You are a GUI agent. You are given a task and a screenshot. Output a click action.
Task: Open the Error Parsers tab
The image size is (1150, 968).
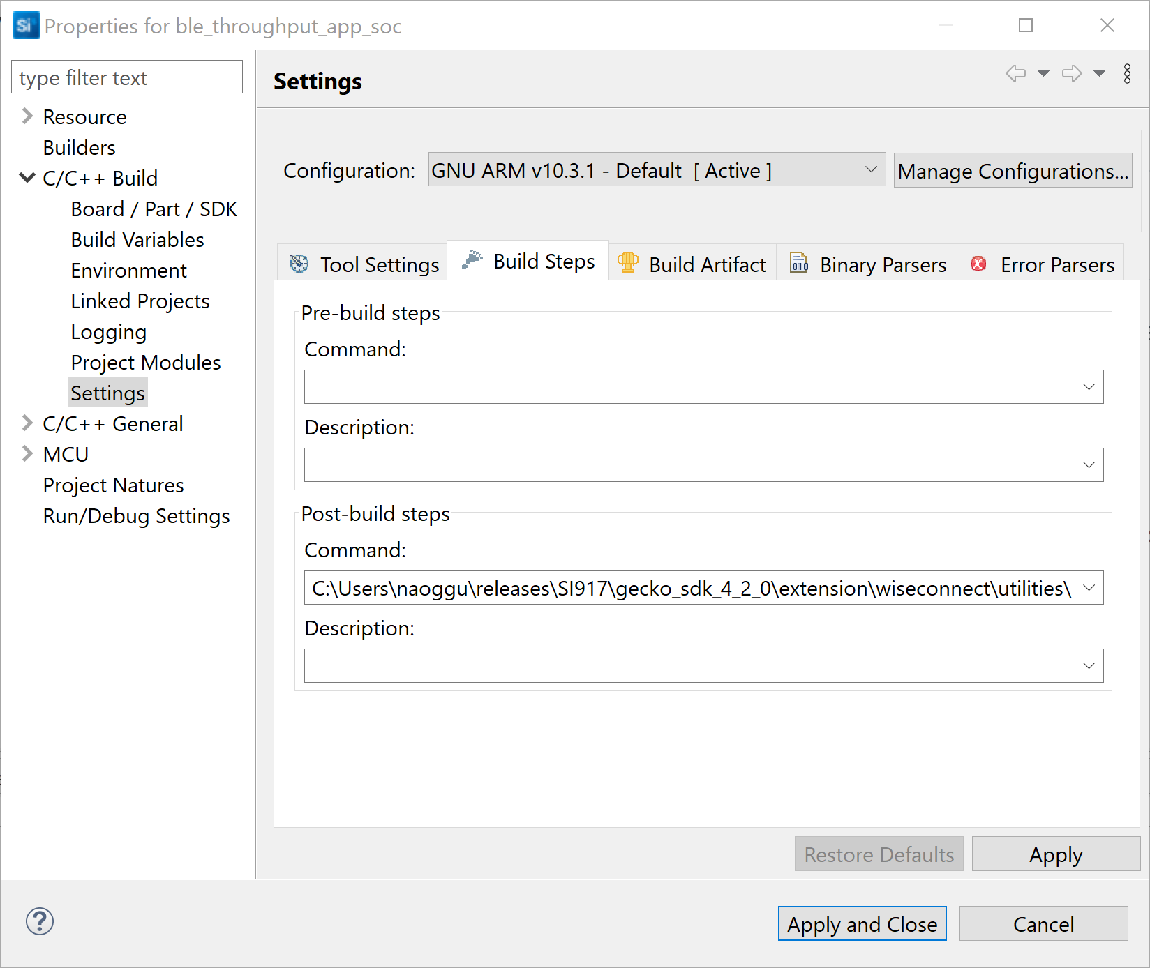1040,264
